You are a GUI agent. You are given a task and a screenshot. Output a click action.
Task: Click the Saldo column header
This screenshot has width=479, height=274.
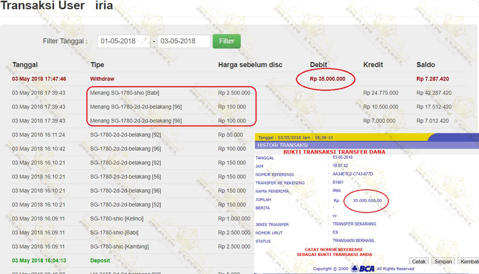(x=425, y=64)
